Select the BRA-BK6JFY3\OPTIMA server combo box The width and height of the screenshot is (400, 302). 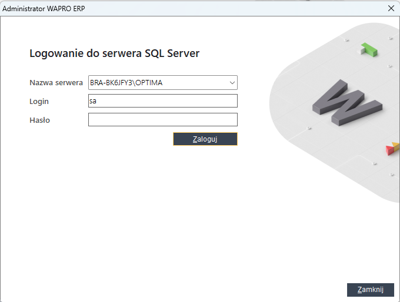click(x=163, y=83)
